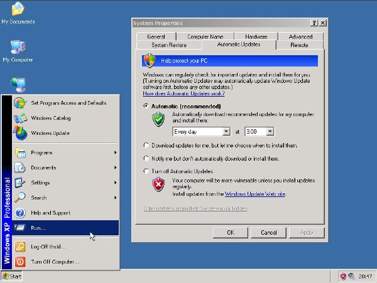Select Download updates for me option
377x283 pixels.
[x=146, y=145]
